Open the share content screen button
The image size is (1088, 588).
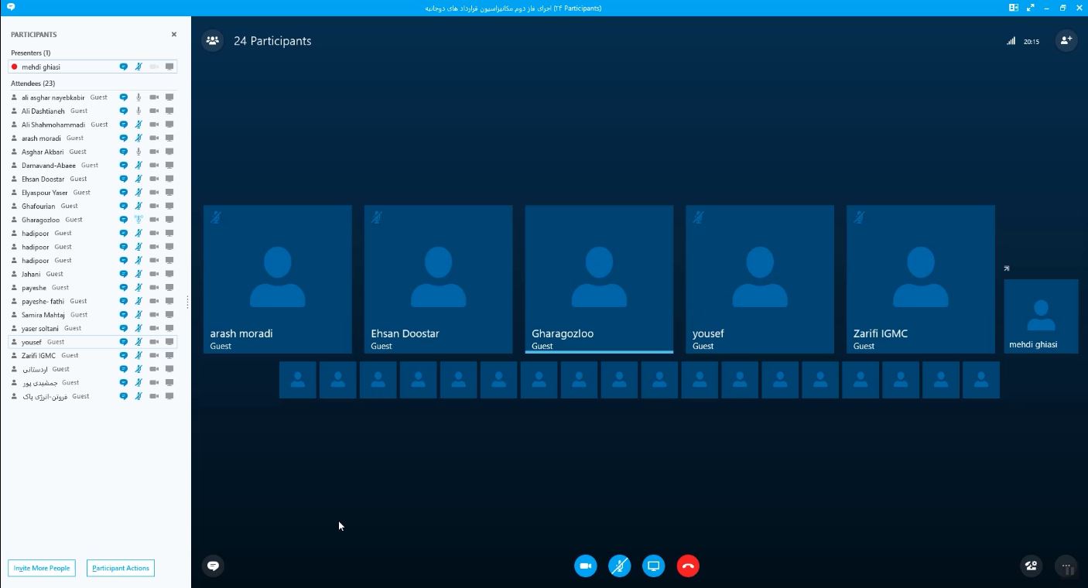(x=654, y=566)
